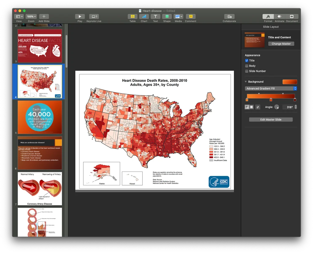Click the Slide Layout header in inspector

[x=271, y=27]
